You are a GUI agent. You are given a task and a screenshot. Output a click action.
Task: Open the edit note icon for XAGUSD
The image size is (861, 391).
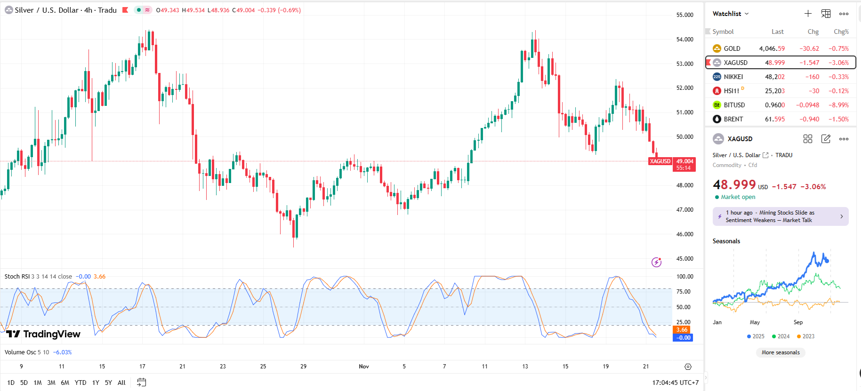pos(826,139)
